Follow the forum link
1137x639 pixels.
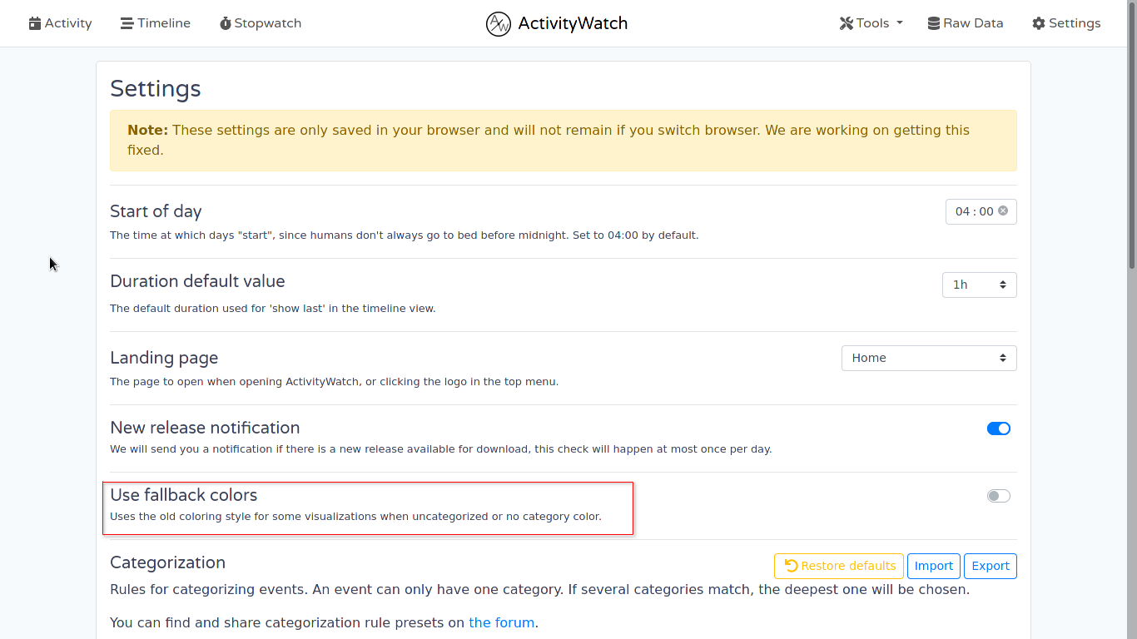[501, 622]
